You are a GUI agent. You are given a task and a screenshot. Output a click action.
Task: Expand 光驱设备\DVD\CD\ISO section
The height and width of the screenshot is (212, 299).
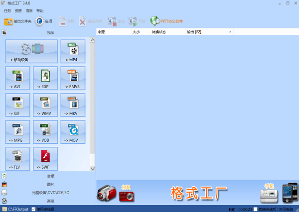[x=50, y=193]
